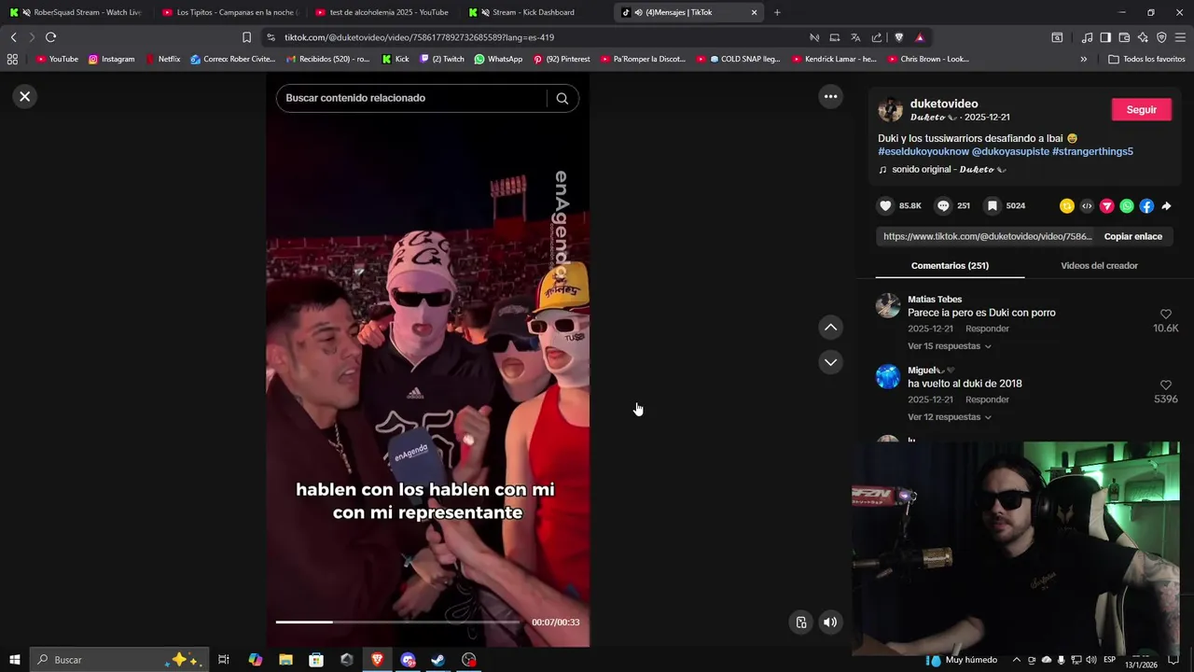The height and width of the screenshot is (672, 1194).
Task: Open Twitch bookmark in bookmarks bar
Action: click(x=442, y=59)
